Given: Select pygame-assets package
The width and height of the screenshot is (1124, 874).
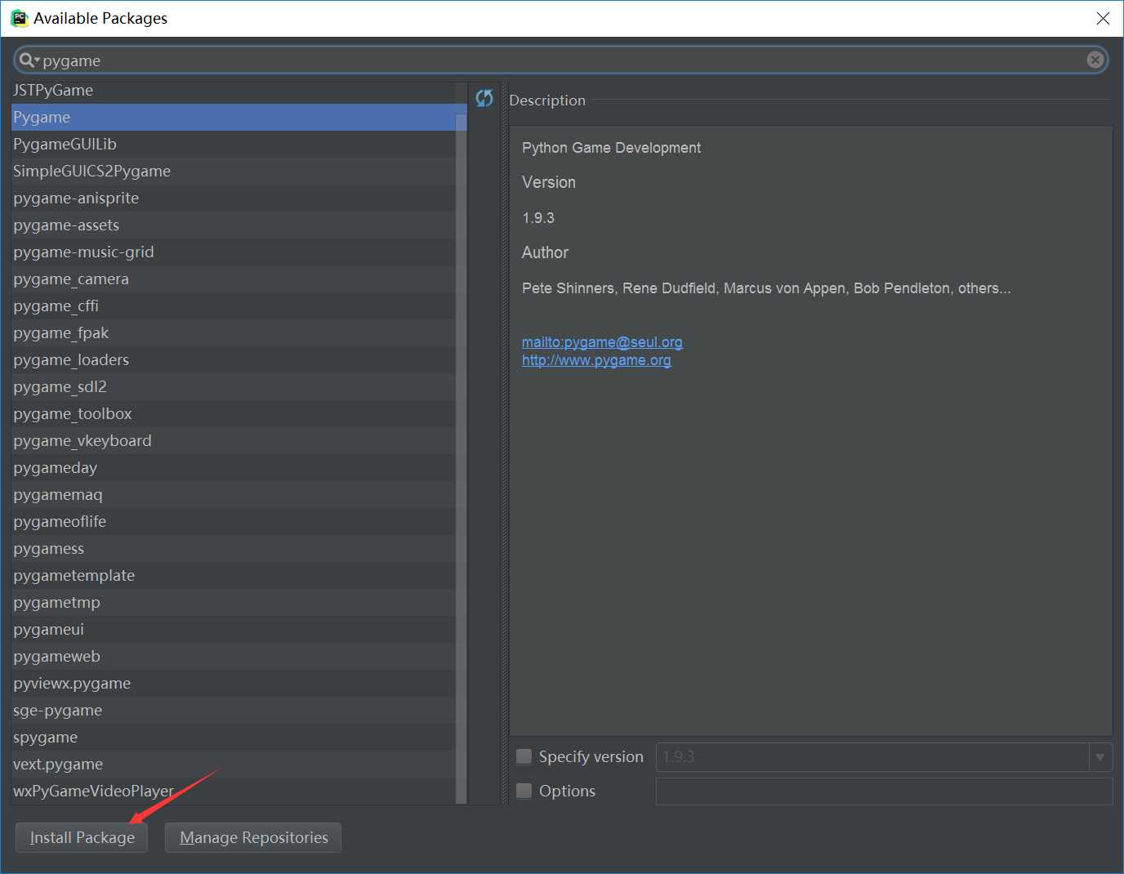Looking at the screenshot, I should click(234, 225).
